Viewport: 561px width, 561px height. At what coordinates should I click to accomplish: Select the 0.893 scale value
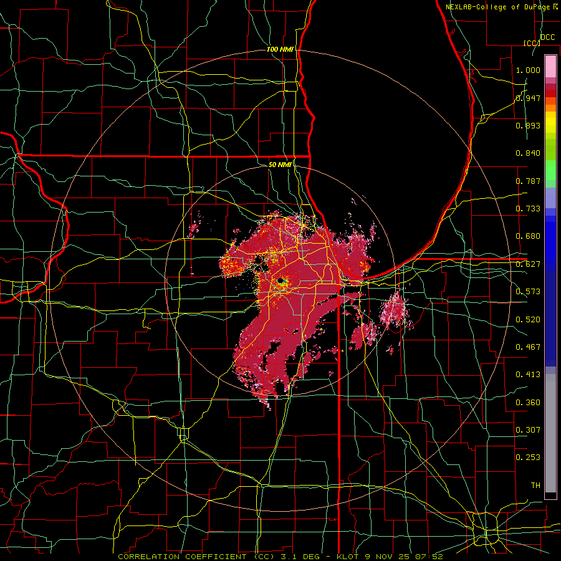[528, 125]
